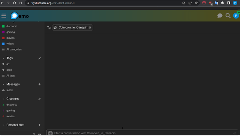
Task: Collapse the Personal chat section
Action: pyautogui.click(x=3, y=125)
